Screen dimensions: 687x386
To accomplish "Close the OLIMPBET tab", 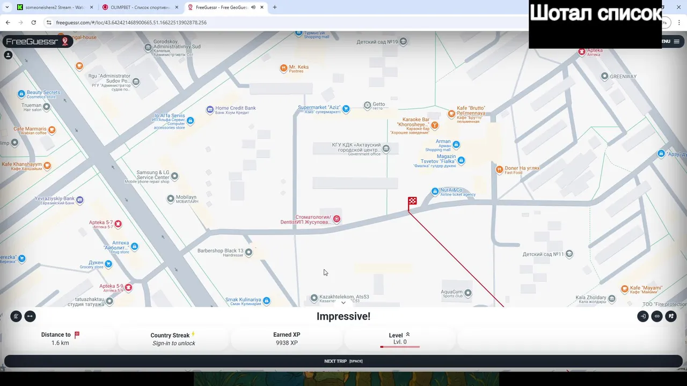I will point(176,8).
